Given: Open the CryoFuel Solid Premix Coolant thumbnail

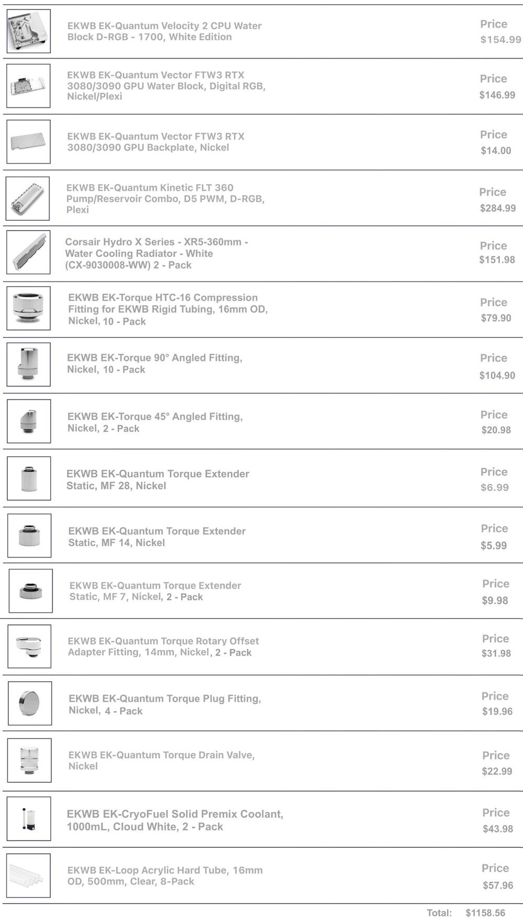Looking at the screenshot, I should point(29,818).
